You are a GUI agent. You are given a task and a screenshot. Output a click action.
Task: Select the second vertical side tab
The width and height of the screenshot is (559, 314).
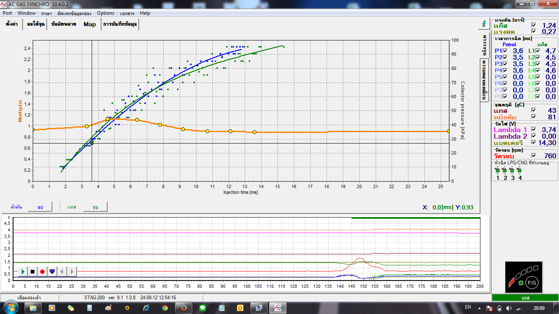(485, 79)
